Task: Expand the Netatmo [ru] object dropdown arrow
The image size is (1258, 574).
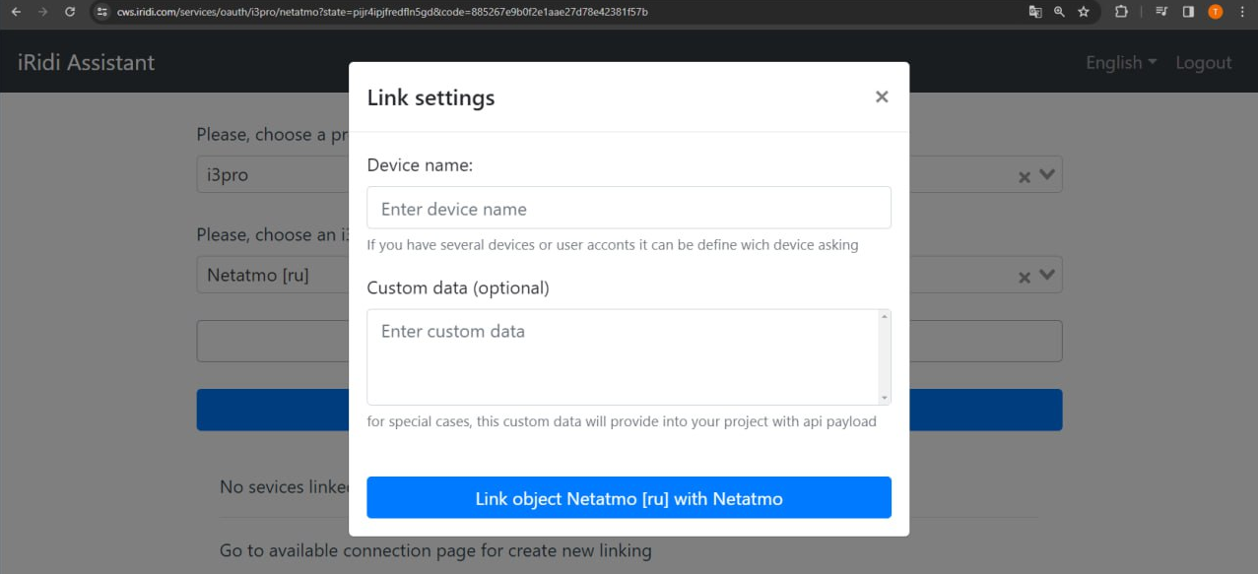Action: pos(1047,275)
